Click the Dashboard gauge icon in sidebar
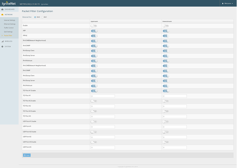Screen dimensions: 237x168 (2, 9)
